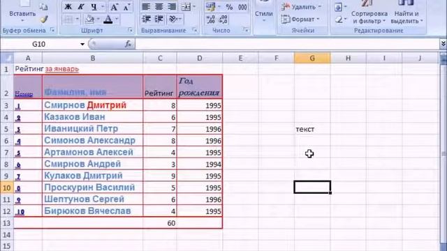
Task: Click the copy icon
Action: (43, 7)
